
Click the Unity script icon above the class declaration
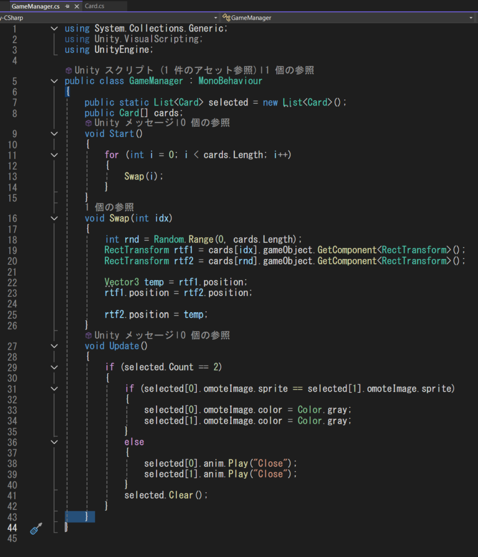[x=69, y=71]
